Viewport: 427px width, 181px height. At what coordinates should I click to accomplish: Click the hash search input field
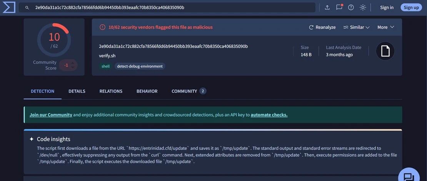pyautogui.click(x=167, y=8)
